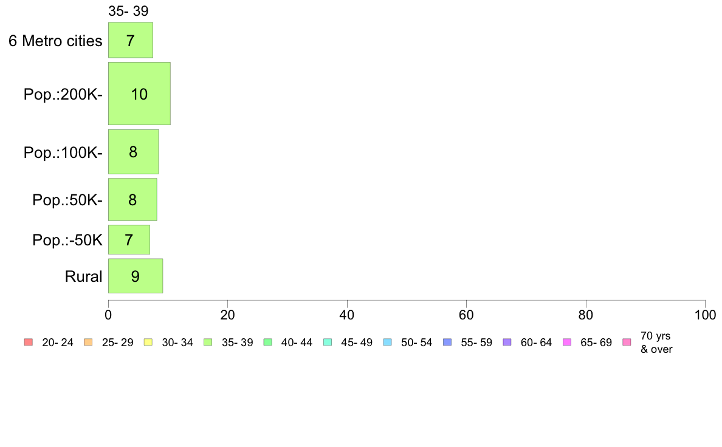722x447 pixels.
Task: Click the 35- 39 column header label
Action: click(x=128, y=11)
